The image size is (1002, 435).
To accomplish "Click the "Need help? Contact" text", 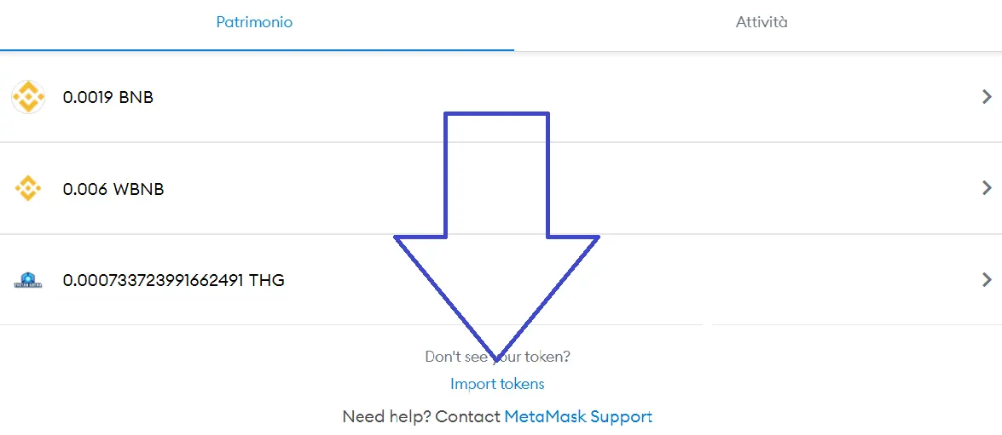I will (x=421, y=417).
